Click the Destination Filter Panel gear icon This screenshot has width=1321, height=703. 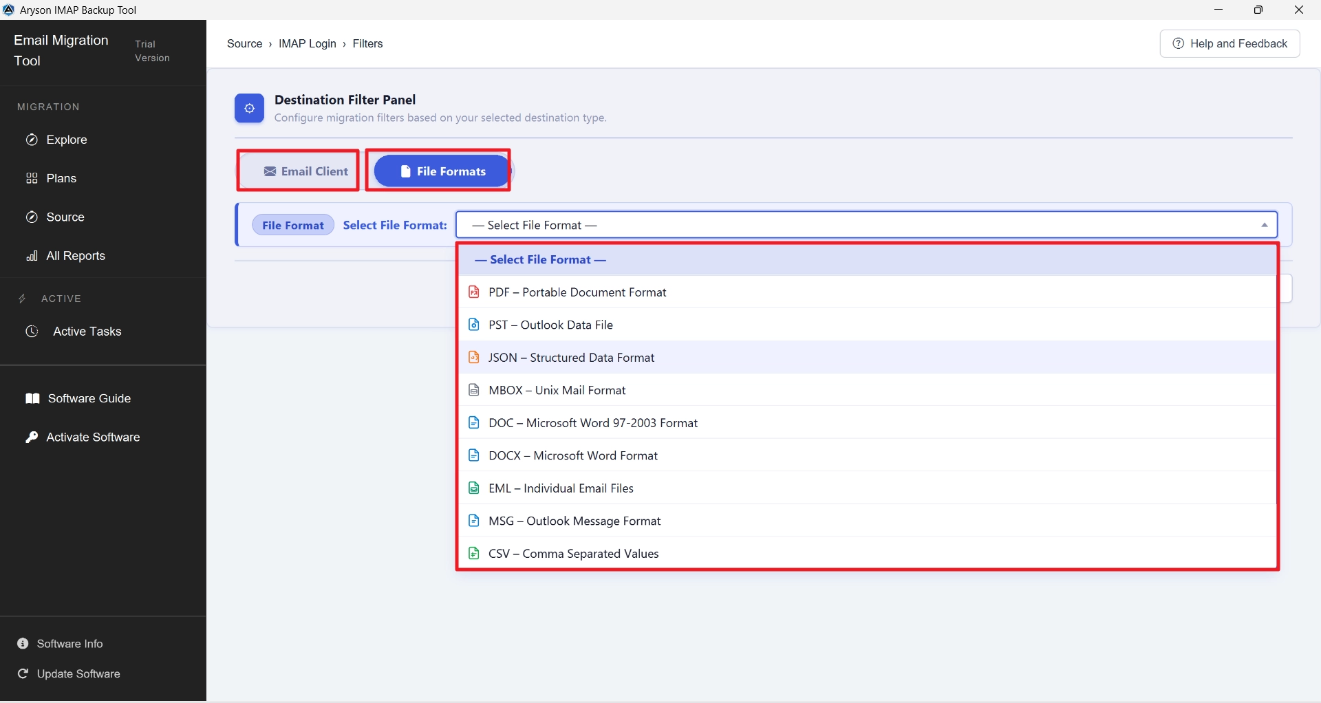pos(249,108)
